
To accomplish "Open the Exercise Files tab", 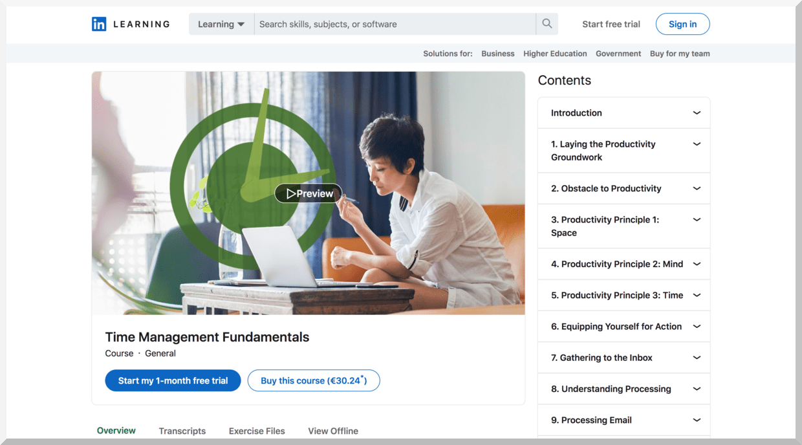I will pyautogui.click(x=257, y=431).
